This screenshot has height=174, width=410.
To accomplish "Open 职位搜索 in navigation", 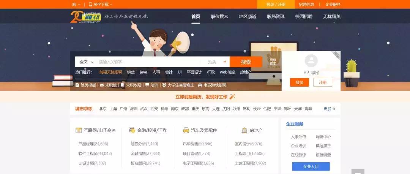I will (x=220, y=16).
